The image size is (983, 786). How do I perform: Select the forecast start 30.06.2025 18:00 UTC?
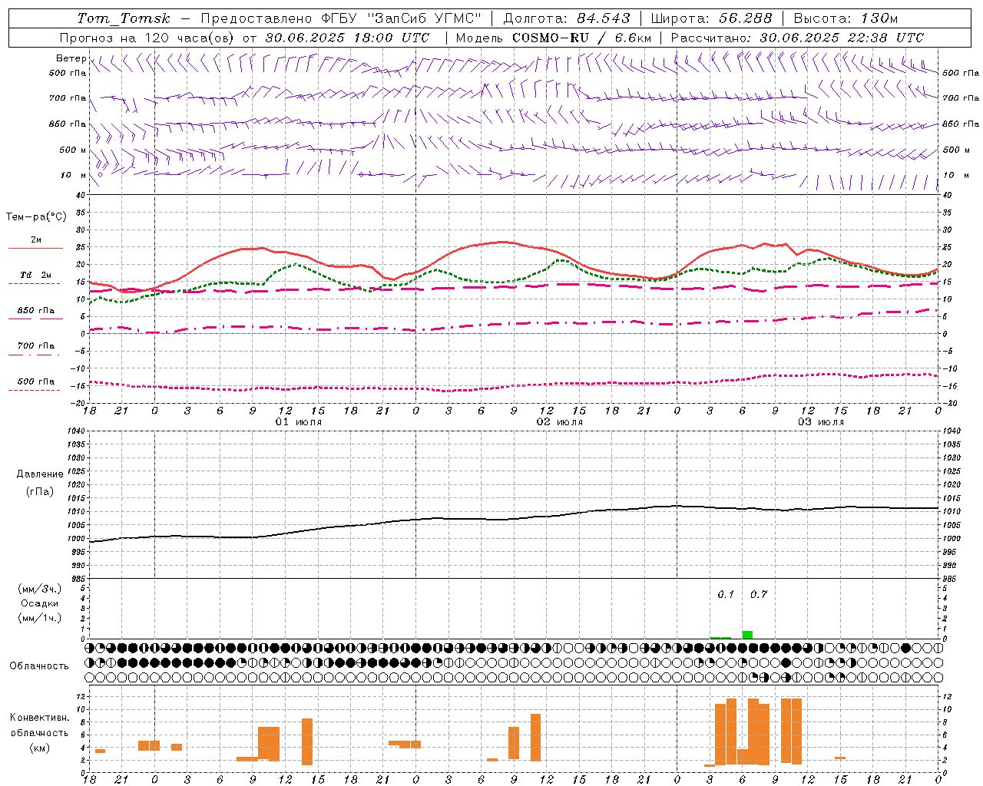coord(348,38)
